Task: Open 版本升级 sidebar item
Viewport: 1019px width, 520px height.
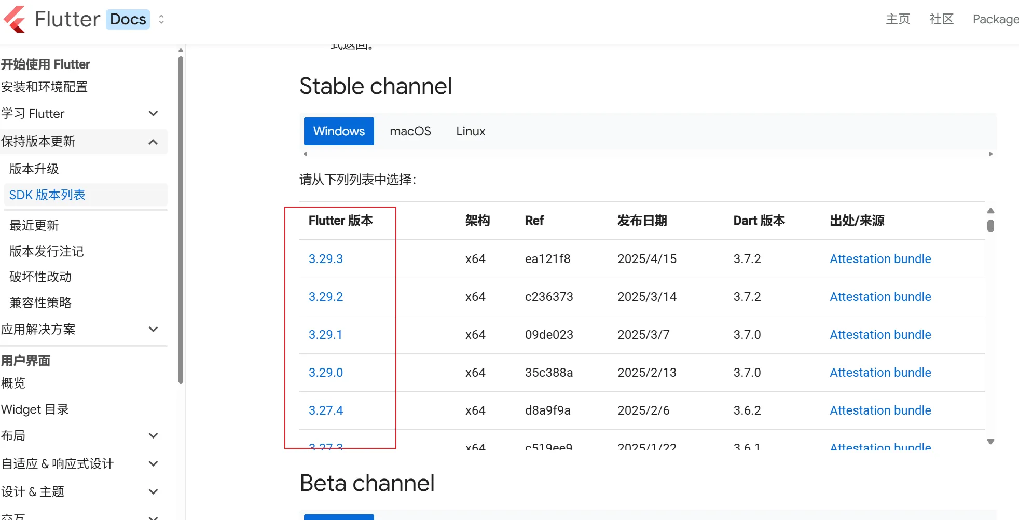Action: (34, 169)
